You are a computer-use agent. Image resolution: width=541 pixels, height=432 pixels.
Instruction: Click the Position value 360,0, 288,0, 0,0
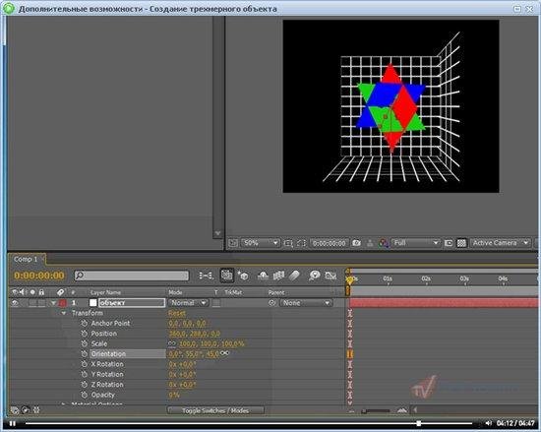[x=194, y=334]
